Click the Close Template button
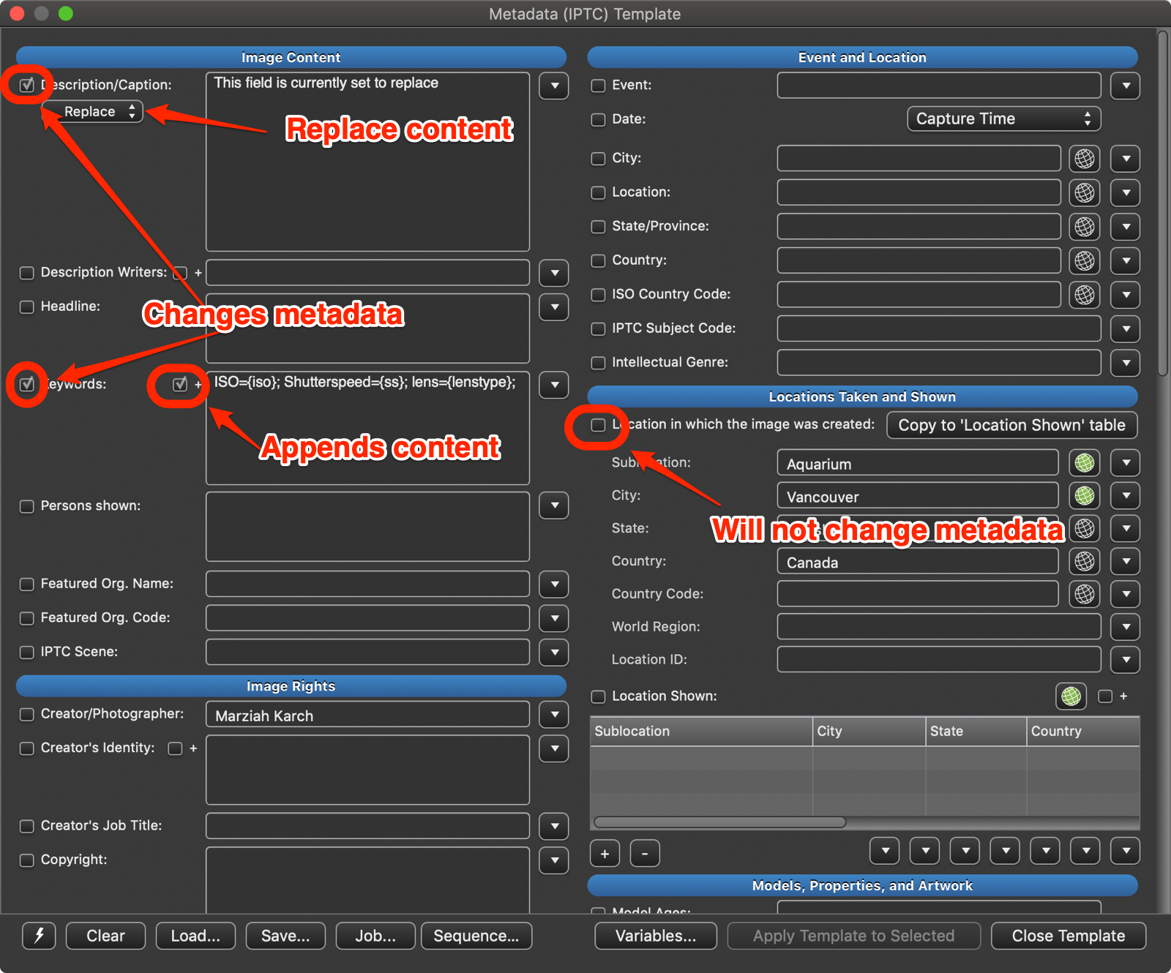 pyautogui.click(x=1069, y=936)
